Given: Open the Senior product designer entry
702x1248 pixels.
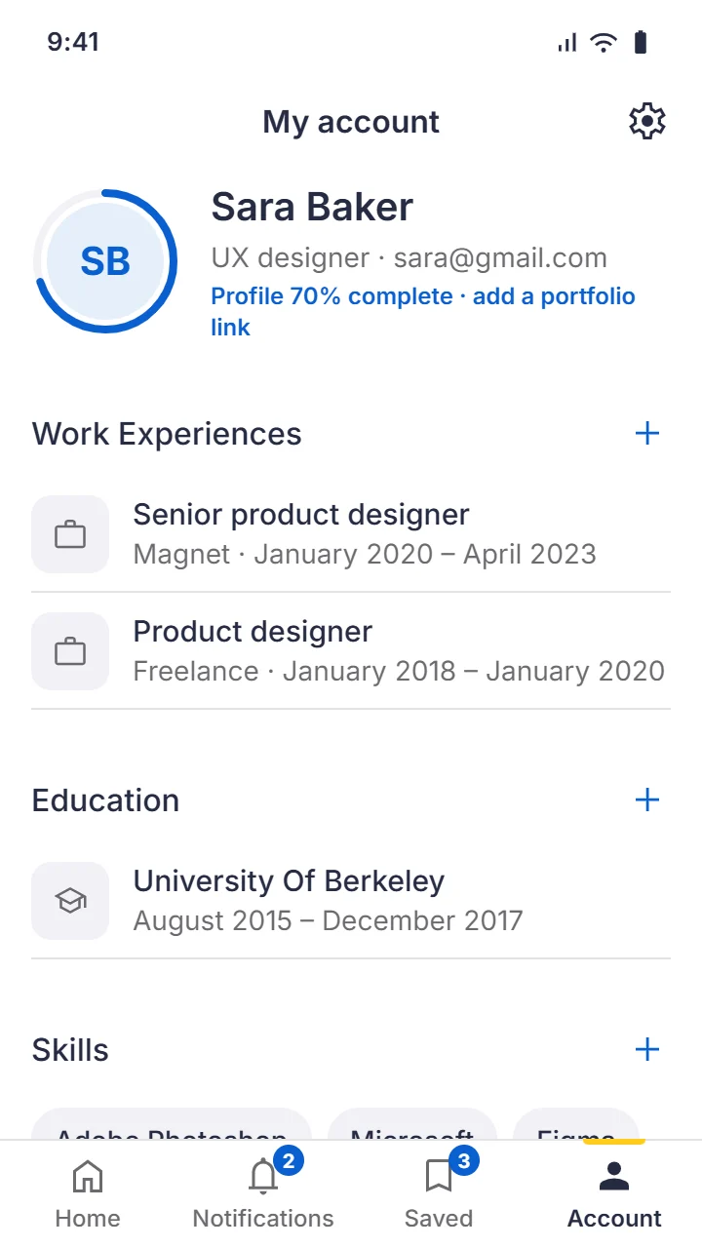Looking at the screenshot, I should tap(351, 534).
